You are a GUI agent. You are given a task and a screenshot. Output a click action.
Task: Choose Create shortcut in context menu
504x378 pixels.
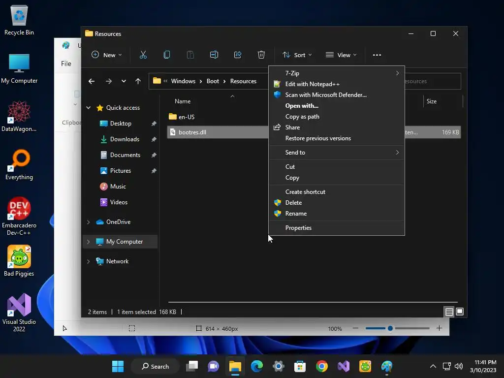337,192
